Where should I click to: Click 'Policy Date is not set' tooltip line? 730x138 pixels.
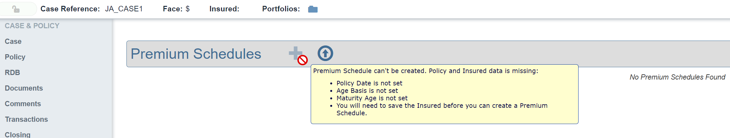[x=369, y=83]
